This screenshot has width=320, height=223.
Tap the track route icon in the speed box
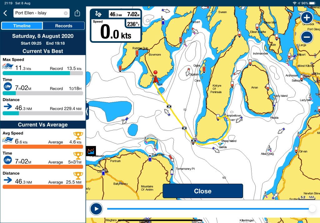click(x=98, y=14)
